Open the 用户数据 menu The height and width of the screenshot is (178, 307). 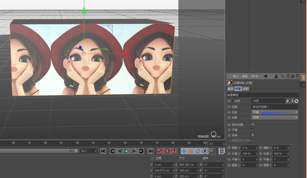[x=255, y=76]
